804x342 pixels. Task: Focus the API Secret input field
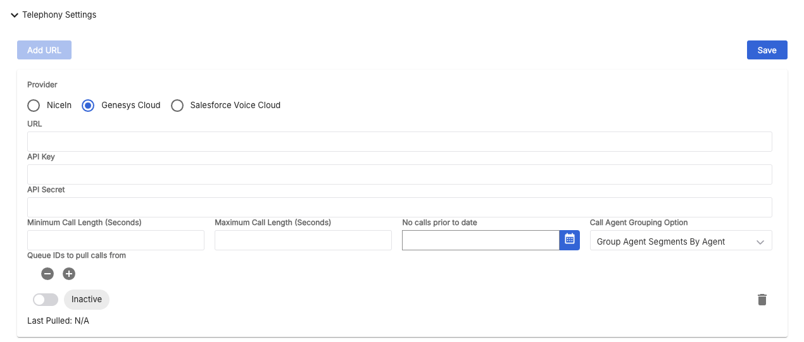(399, 207)
